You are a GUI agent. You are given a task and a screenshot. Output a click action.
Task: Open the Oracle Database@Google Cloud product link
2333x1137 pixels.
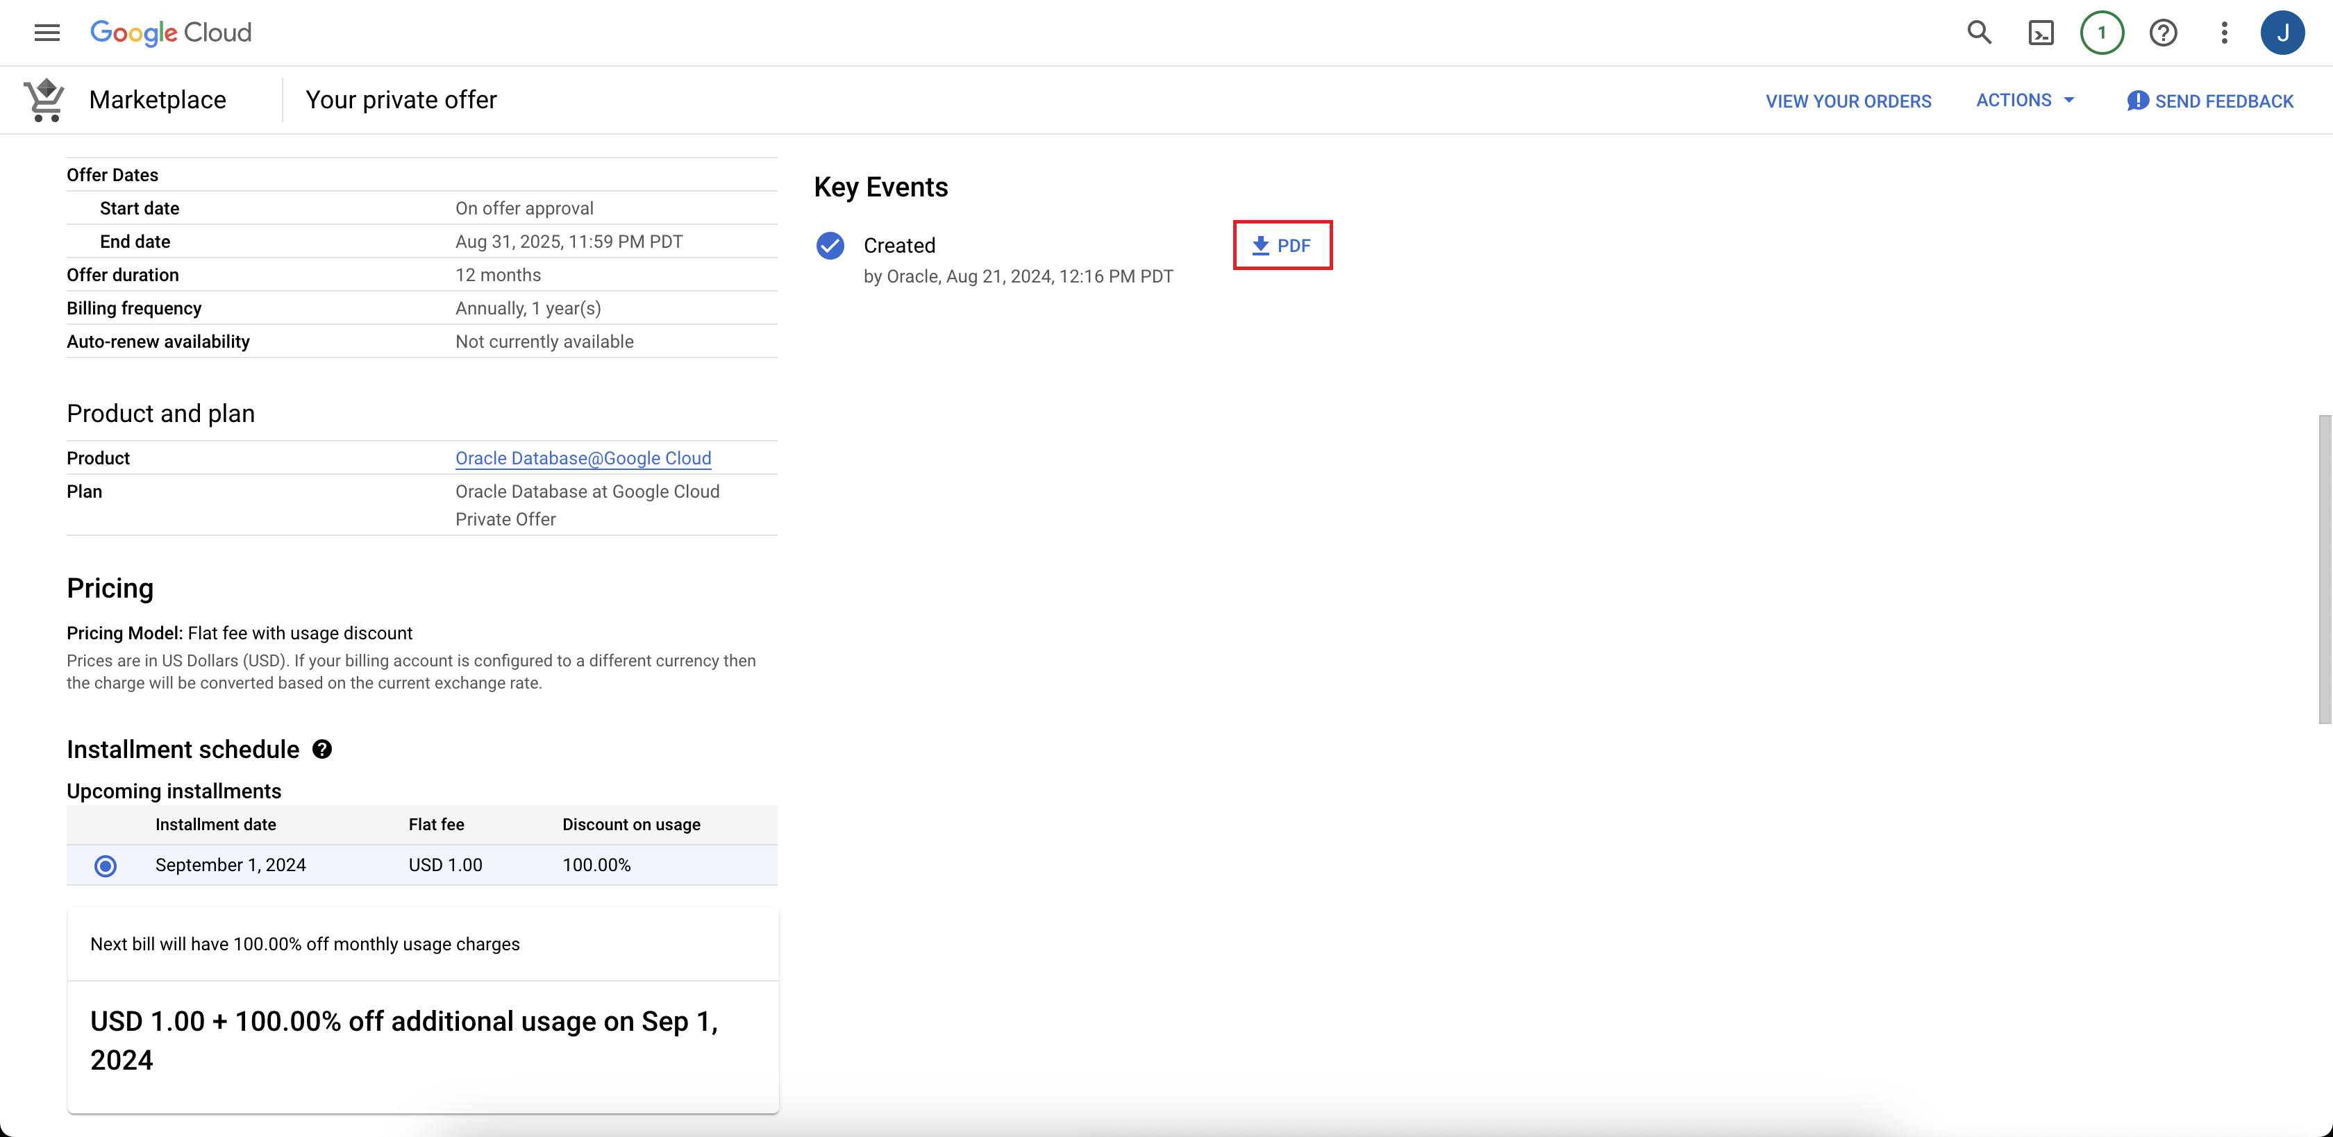[x=583, y=458]
